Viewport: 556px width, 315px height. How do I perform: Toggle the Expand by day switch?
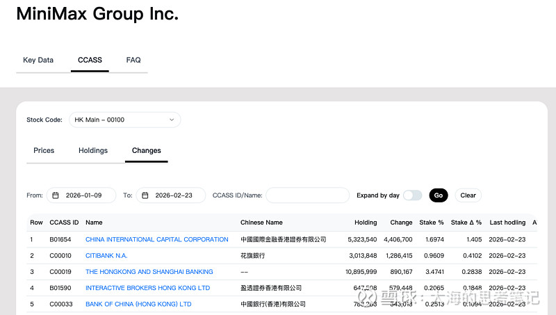tap(412, 195)
